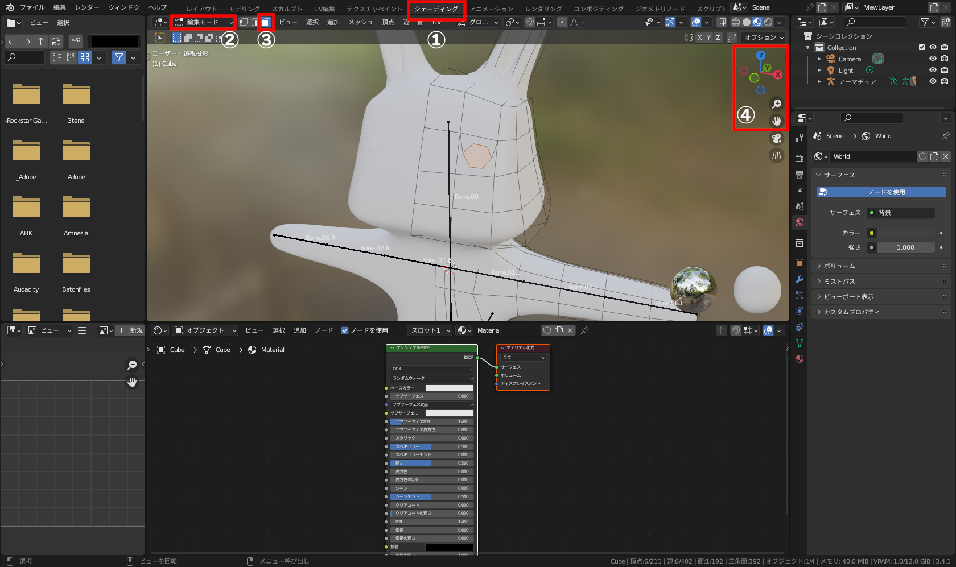Screen dimensions: 956x567
Task: Select face select mode icon
Action: pos(266,22)
